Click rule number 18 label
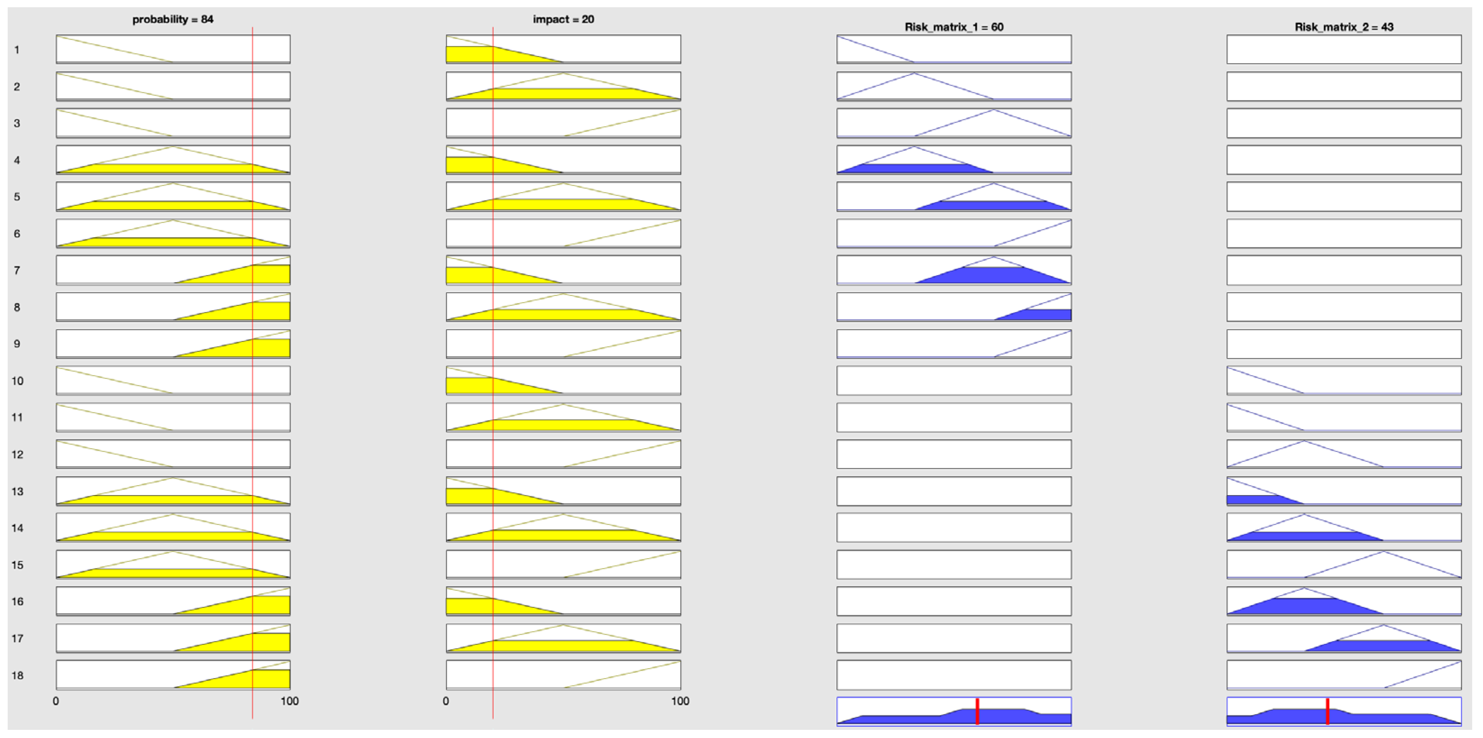Viewport: 1483px width, 738px height. [x=17, y=675]
